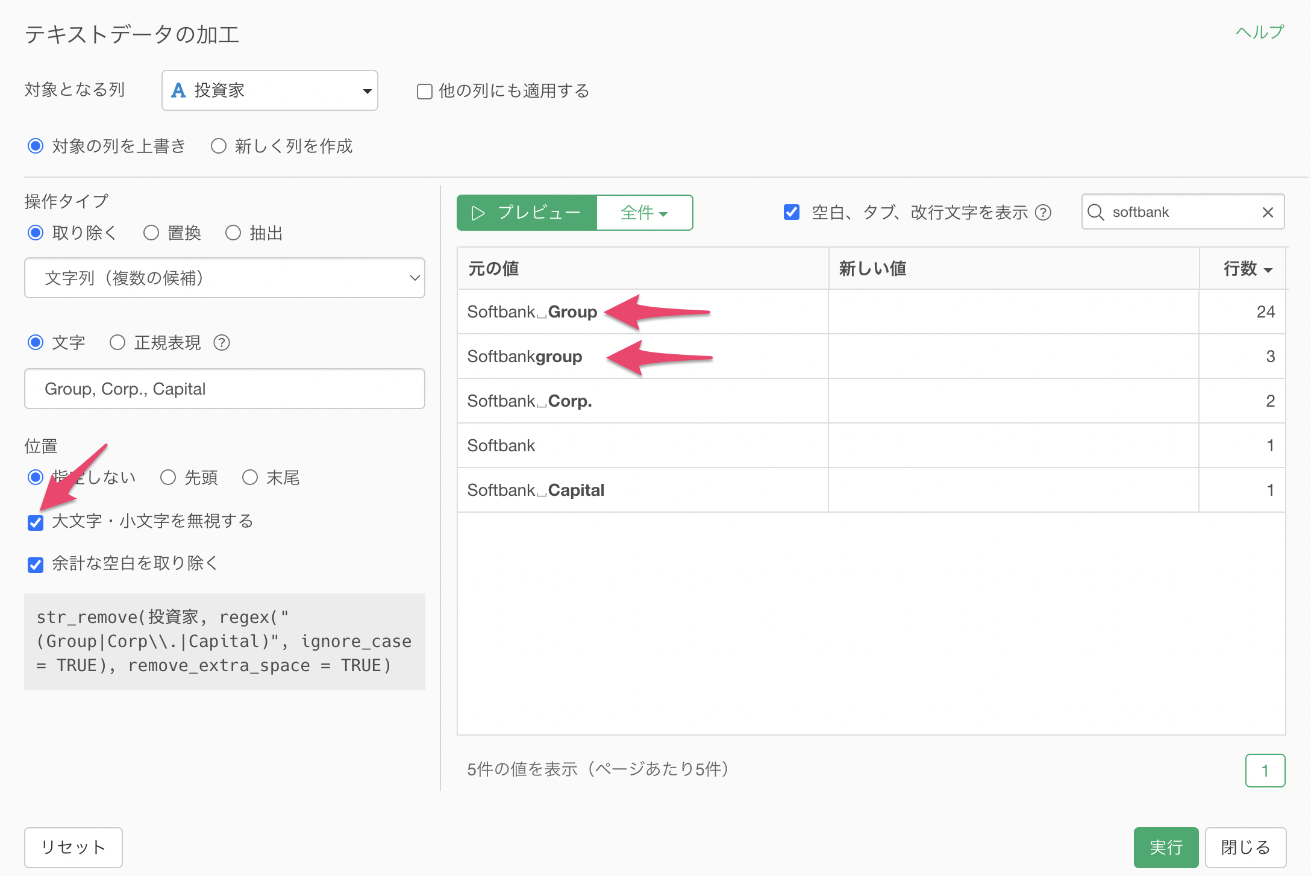Click the 5件の値を表示 status text
Screen dimensions: 1311x876
(x=598, y=769)
